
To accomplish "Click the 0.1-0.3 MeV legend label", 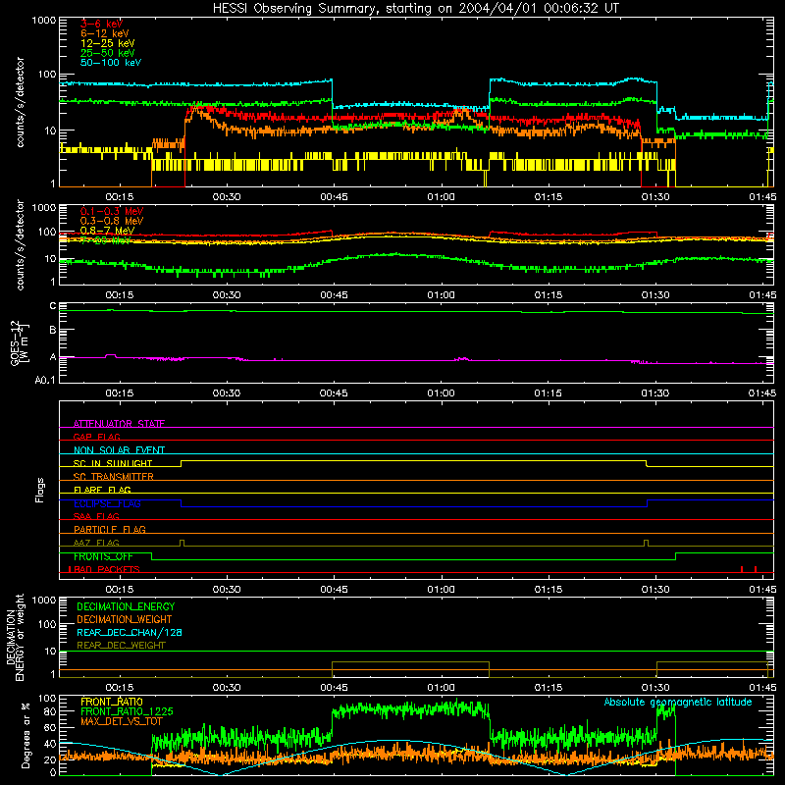I will tap(112, 211).
